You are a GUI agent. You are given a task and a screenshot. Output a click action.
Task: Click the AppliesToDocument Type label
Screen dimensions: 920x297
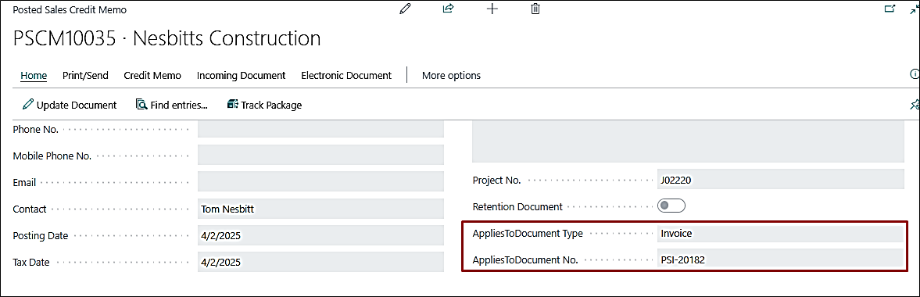pos(528,233)
